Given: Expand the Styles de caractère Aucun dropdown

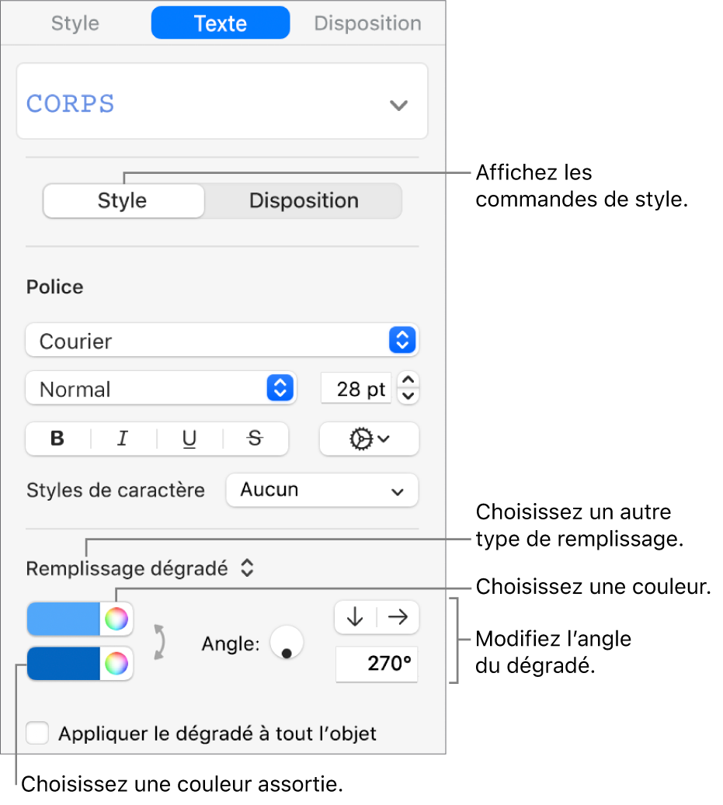Looking at the screenshot, I should [x=322, y=490].
